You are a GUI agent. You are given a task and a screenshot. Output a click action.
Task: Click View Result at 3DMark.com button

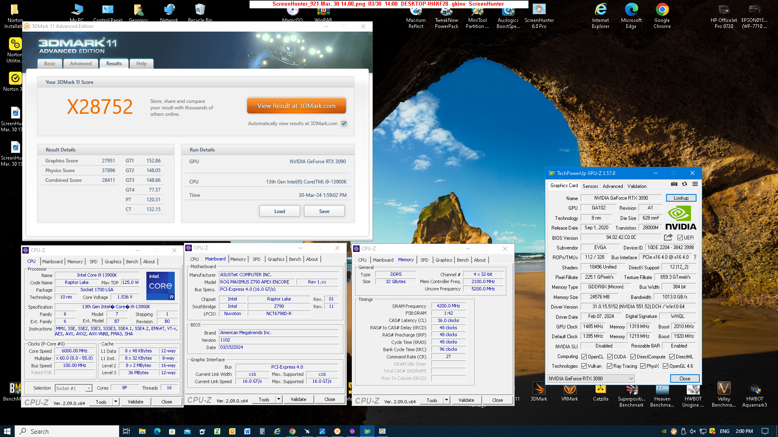tap(296, 106)
